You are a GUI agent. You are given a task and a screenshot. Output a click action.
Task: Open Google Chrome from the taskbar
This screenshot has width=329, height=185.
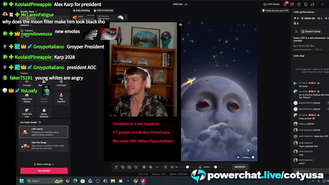pos(135,181)
